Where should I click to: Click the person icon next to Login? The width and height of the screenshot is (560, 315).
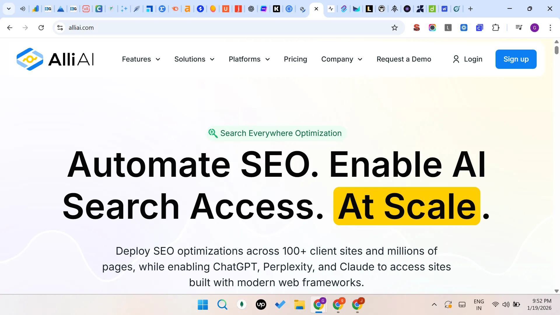456,59
